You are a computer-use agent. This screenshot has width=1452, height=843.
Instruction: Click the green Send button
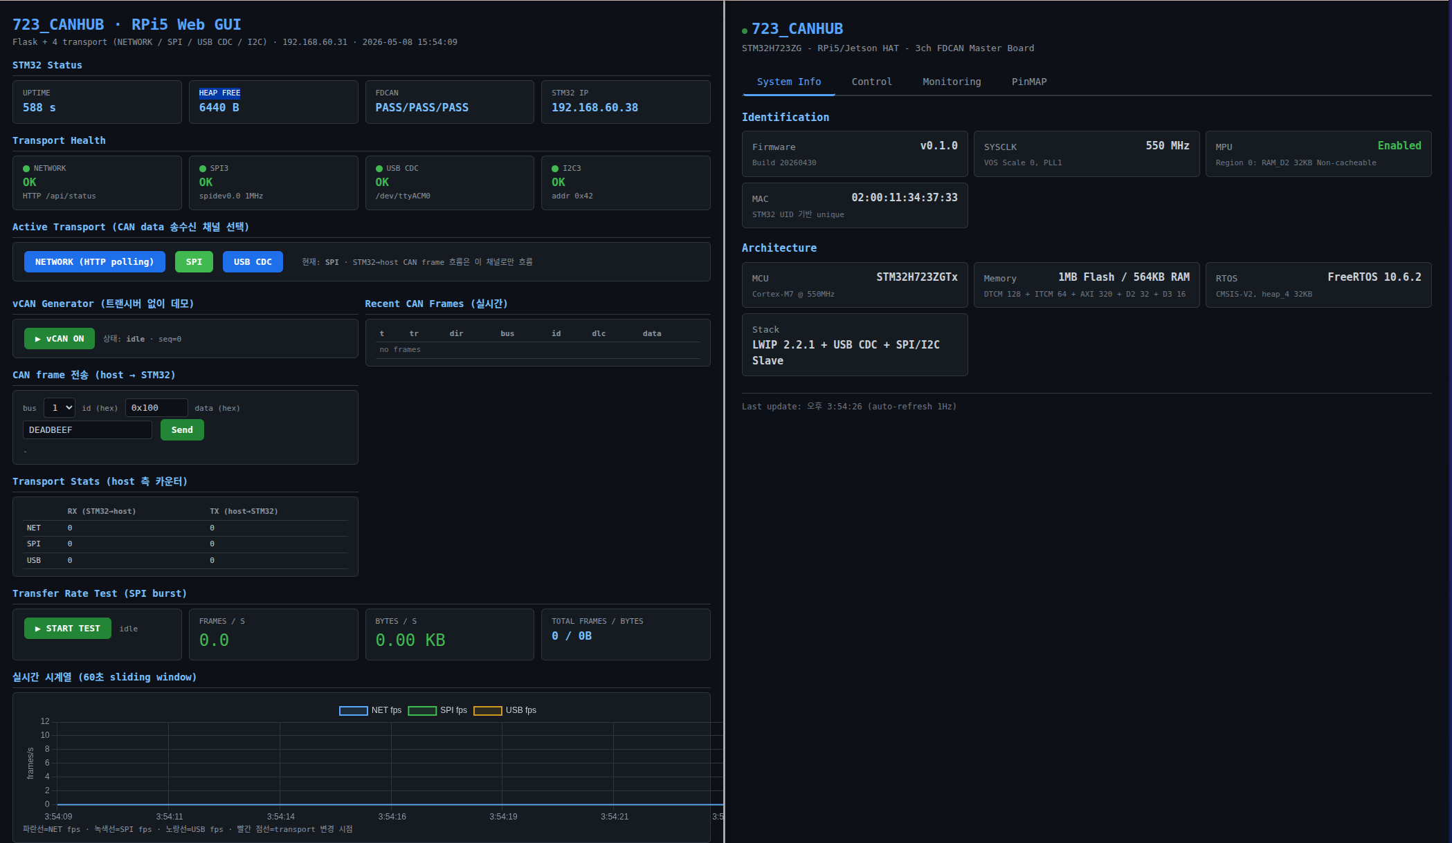click(x=182, y=430)
